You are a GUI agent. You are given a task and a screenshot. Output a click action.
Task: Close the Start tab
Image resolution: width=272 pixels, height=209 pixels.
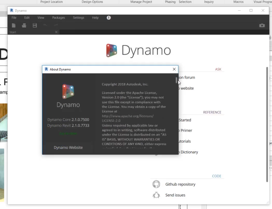(56, 32)
